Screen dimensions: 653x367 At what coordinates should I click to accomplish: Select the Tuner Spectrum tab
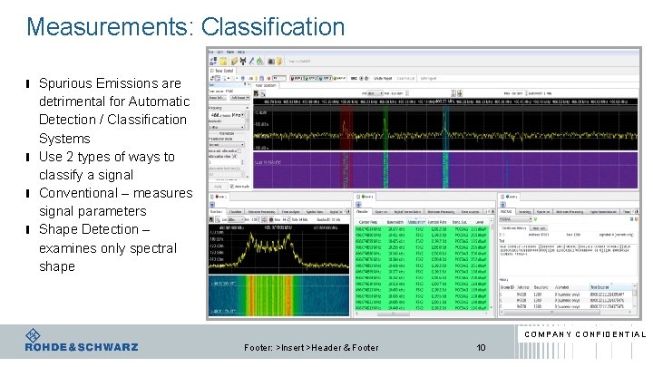pos(265,85)
